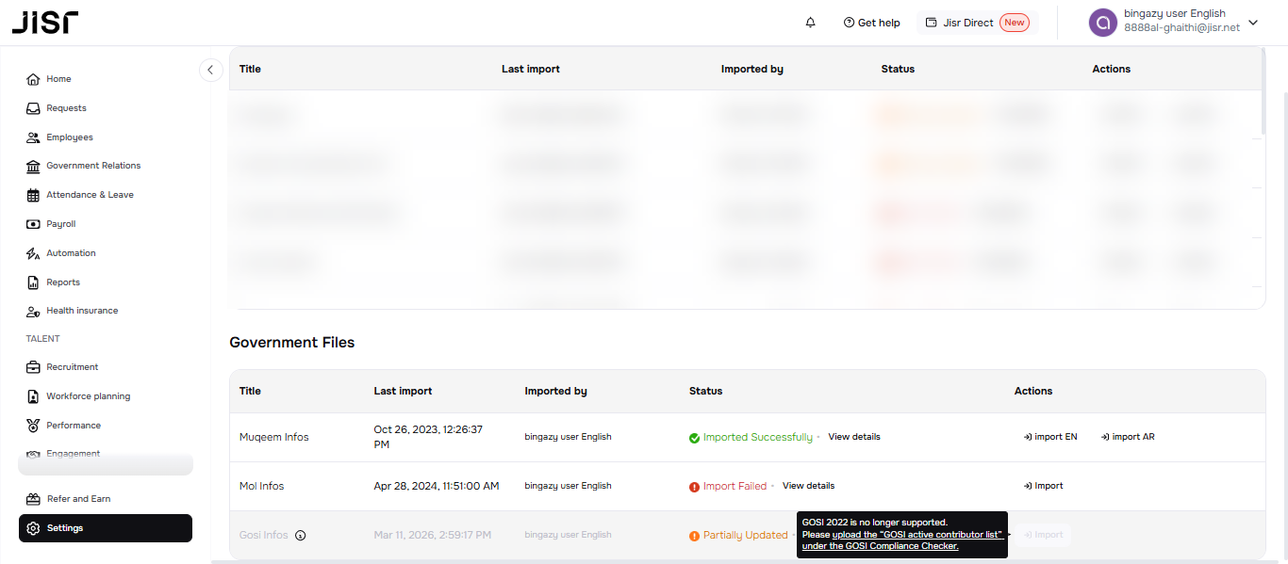Open Jsr Direct New feature
Image resolution: width=1288 pixels, height=564 pixels.
977,23
